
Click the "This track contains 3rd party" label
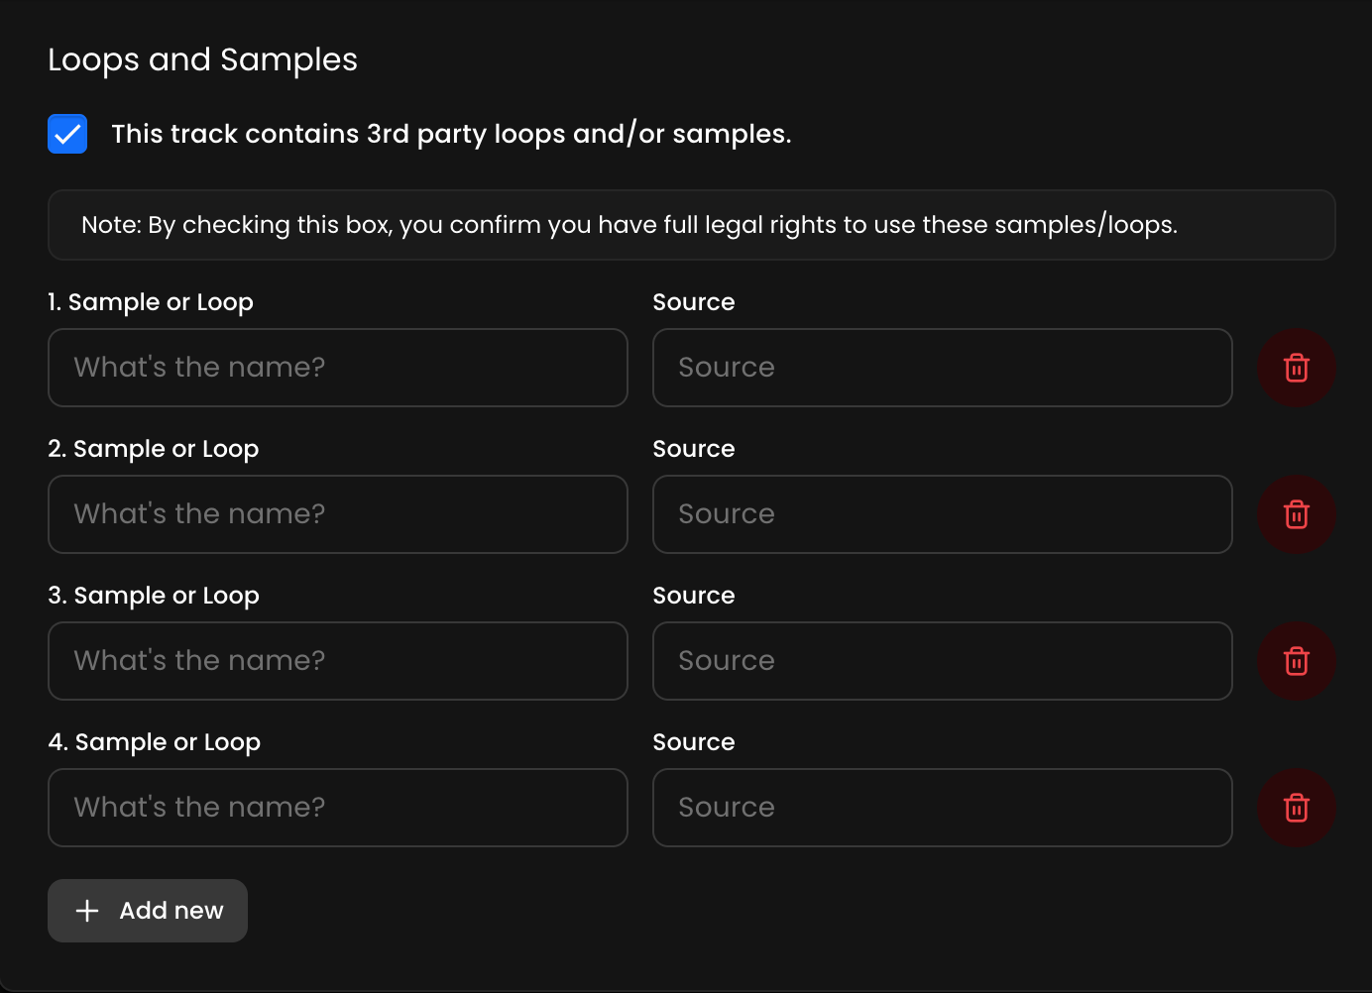tap(451, 134)
